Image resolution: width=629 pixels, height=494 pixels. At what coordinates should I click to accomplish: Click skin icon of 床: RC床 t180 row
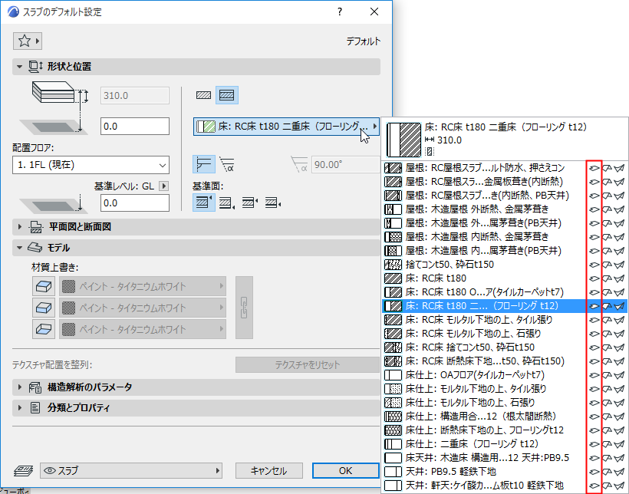point(393,278)
